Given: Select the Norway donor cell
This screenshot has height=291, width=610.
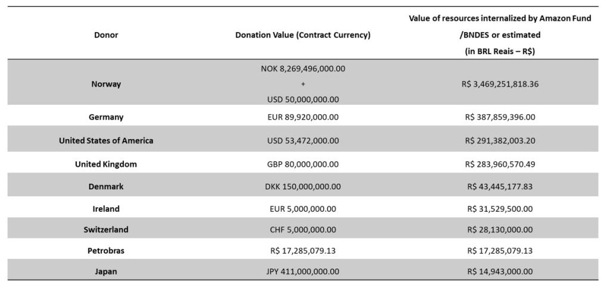Looking at the screenshot, I should [106, 84].
